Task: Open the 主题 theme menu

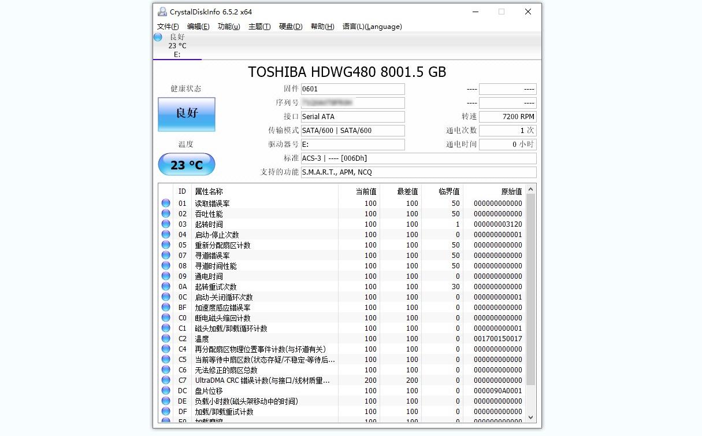Action: pyautogui.click(x=259, y=27)
